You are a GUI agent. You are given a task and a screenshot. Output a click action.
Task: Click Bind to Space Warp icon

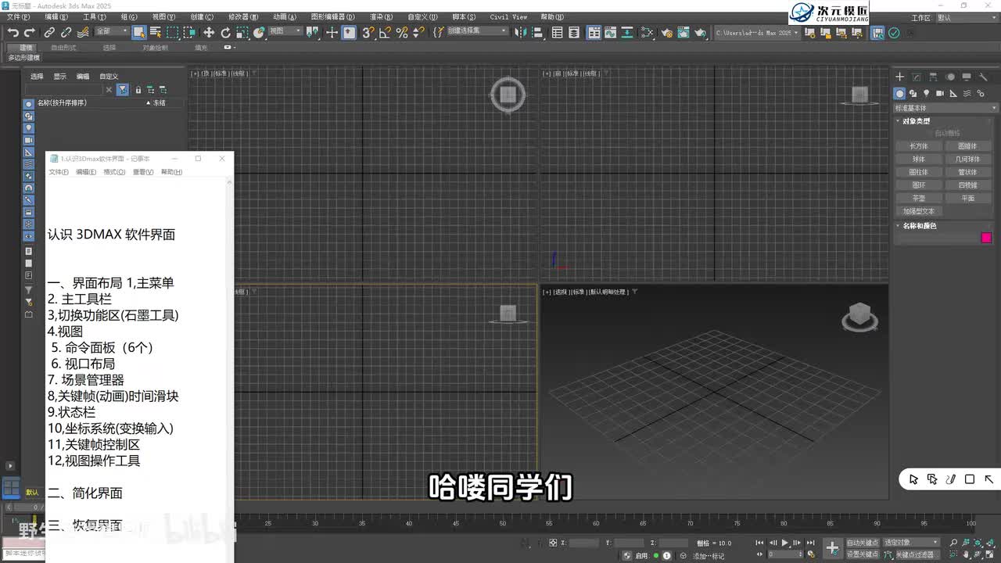coord(83,32)
